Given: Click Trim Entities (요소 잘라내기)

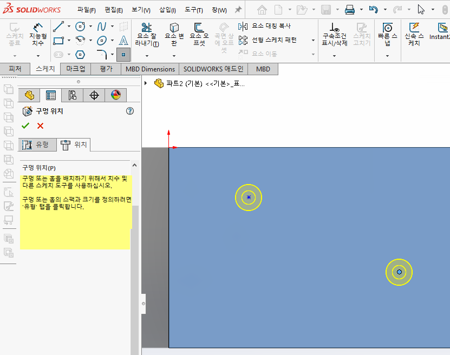Looking at the screenshot, I should pos(147,35).
